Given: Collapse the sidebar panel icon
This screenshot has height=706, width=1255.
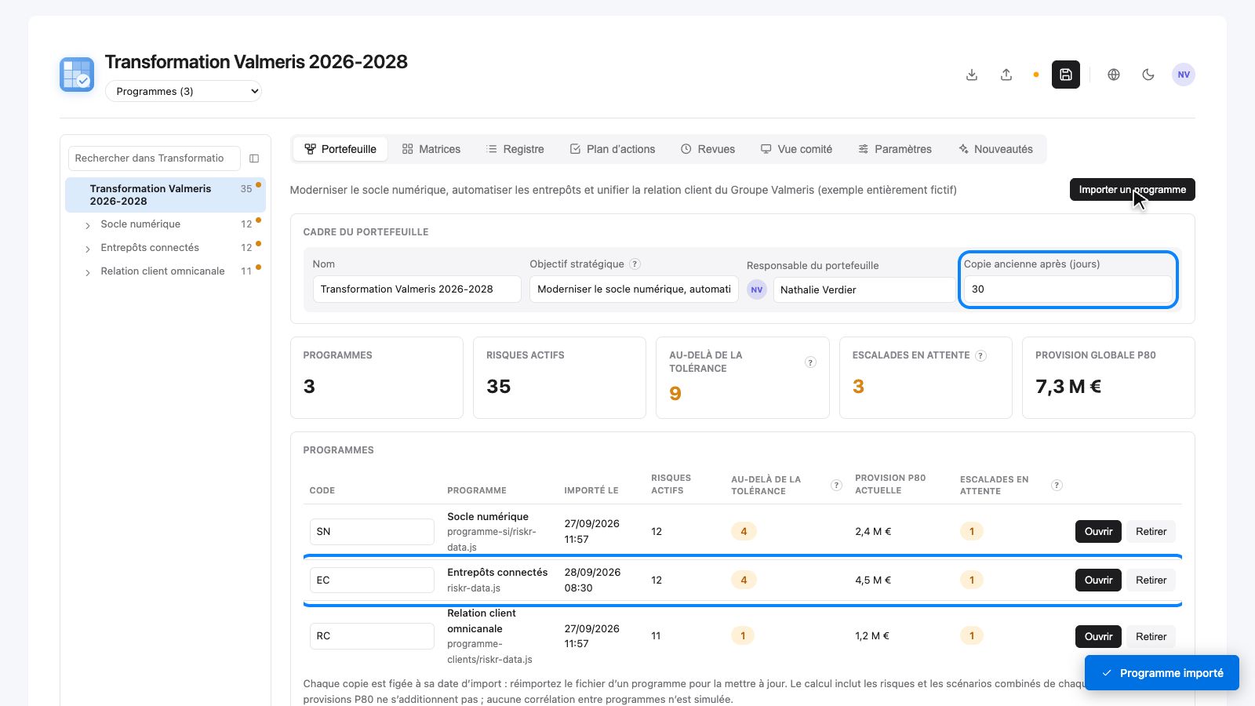Looking at the screenshot, I should 254,158.
